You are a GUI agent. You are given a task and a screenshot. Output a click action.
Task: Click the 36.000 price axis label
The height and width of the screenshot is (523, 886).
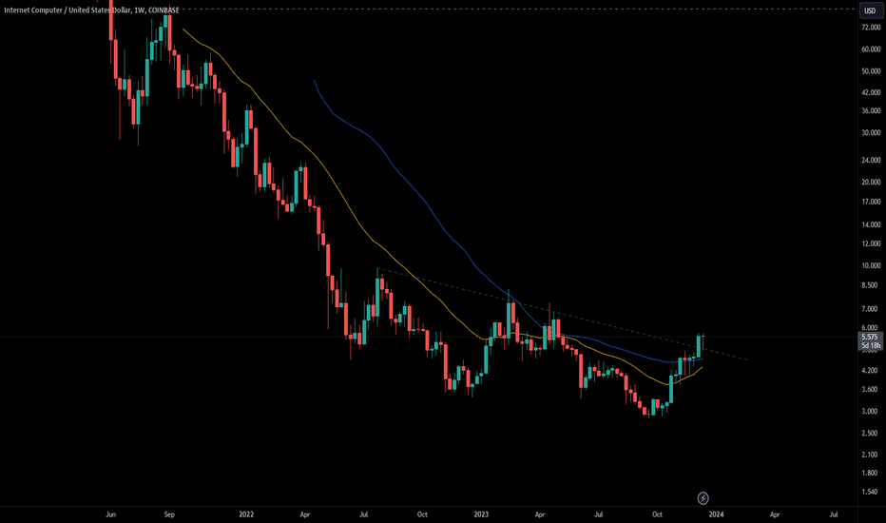pos(871,111)
